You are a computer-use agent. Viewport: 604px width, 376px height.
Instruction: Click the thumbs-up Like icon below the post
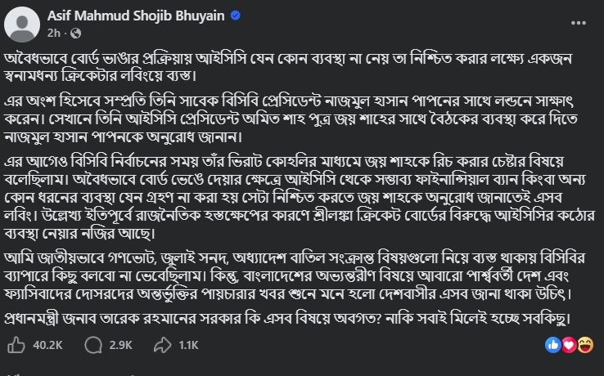(16, 345)
